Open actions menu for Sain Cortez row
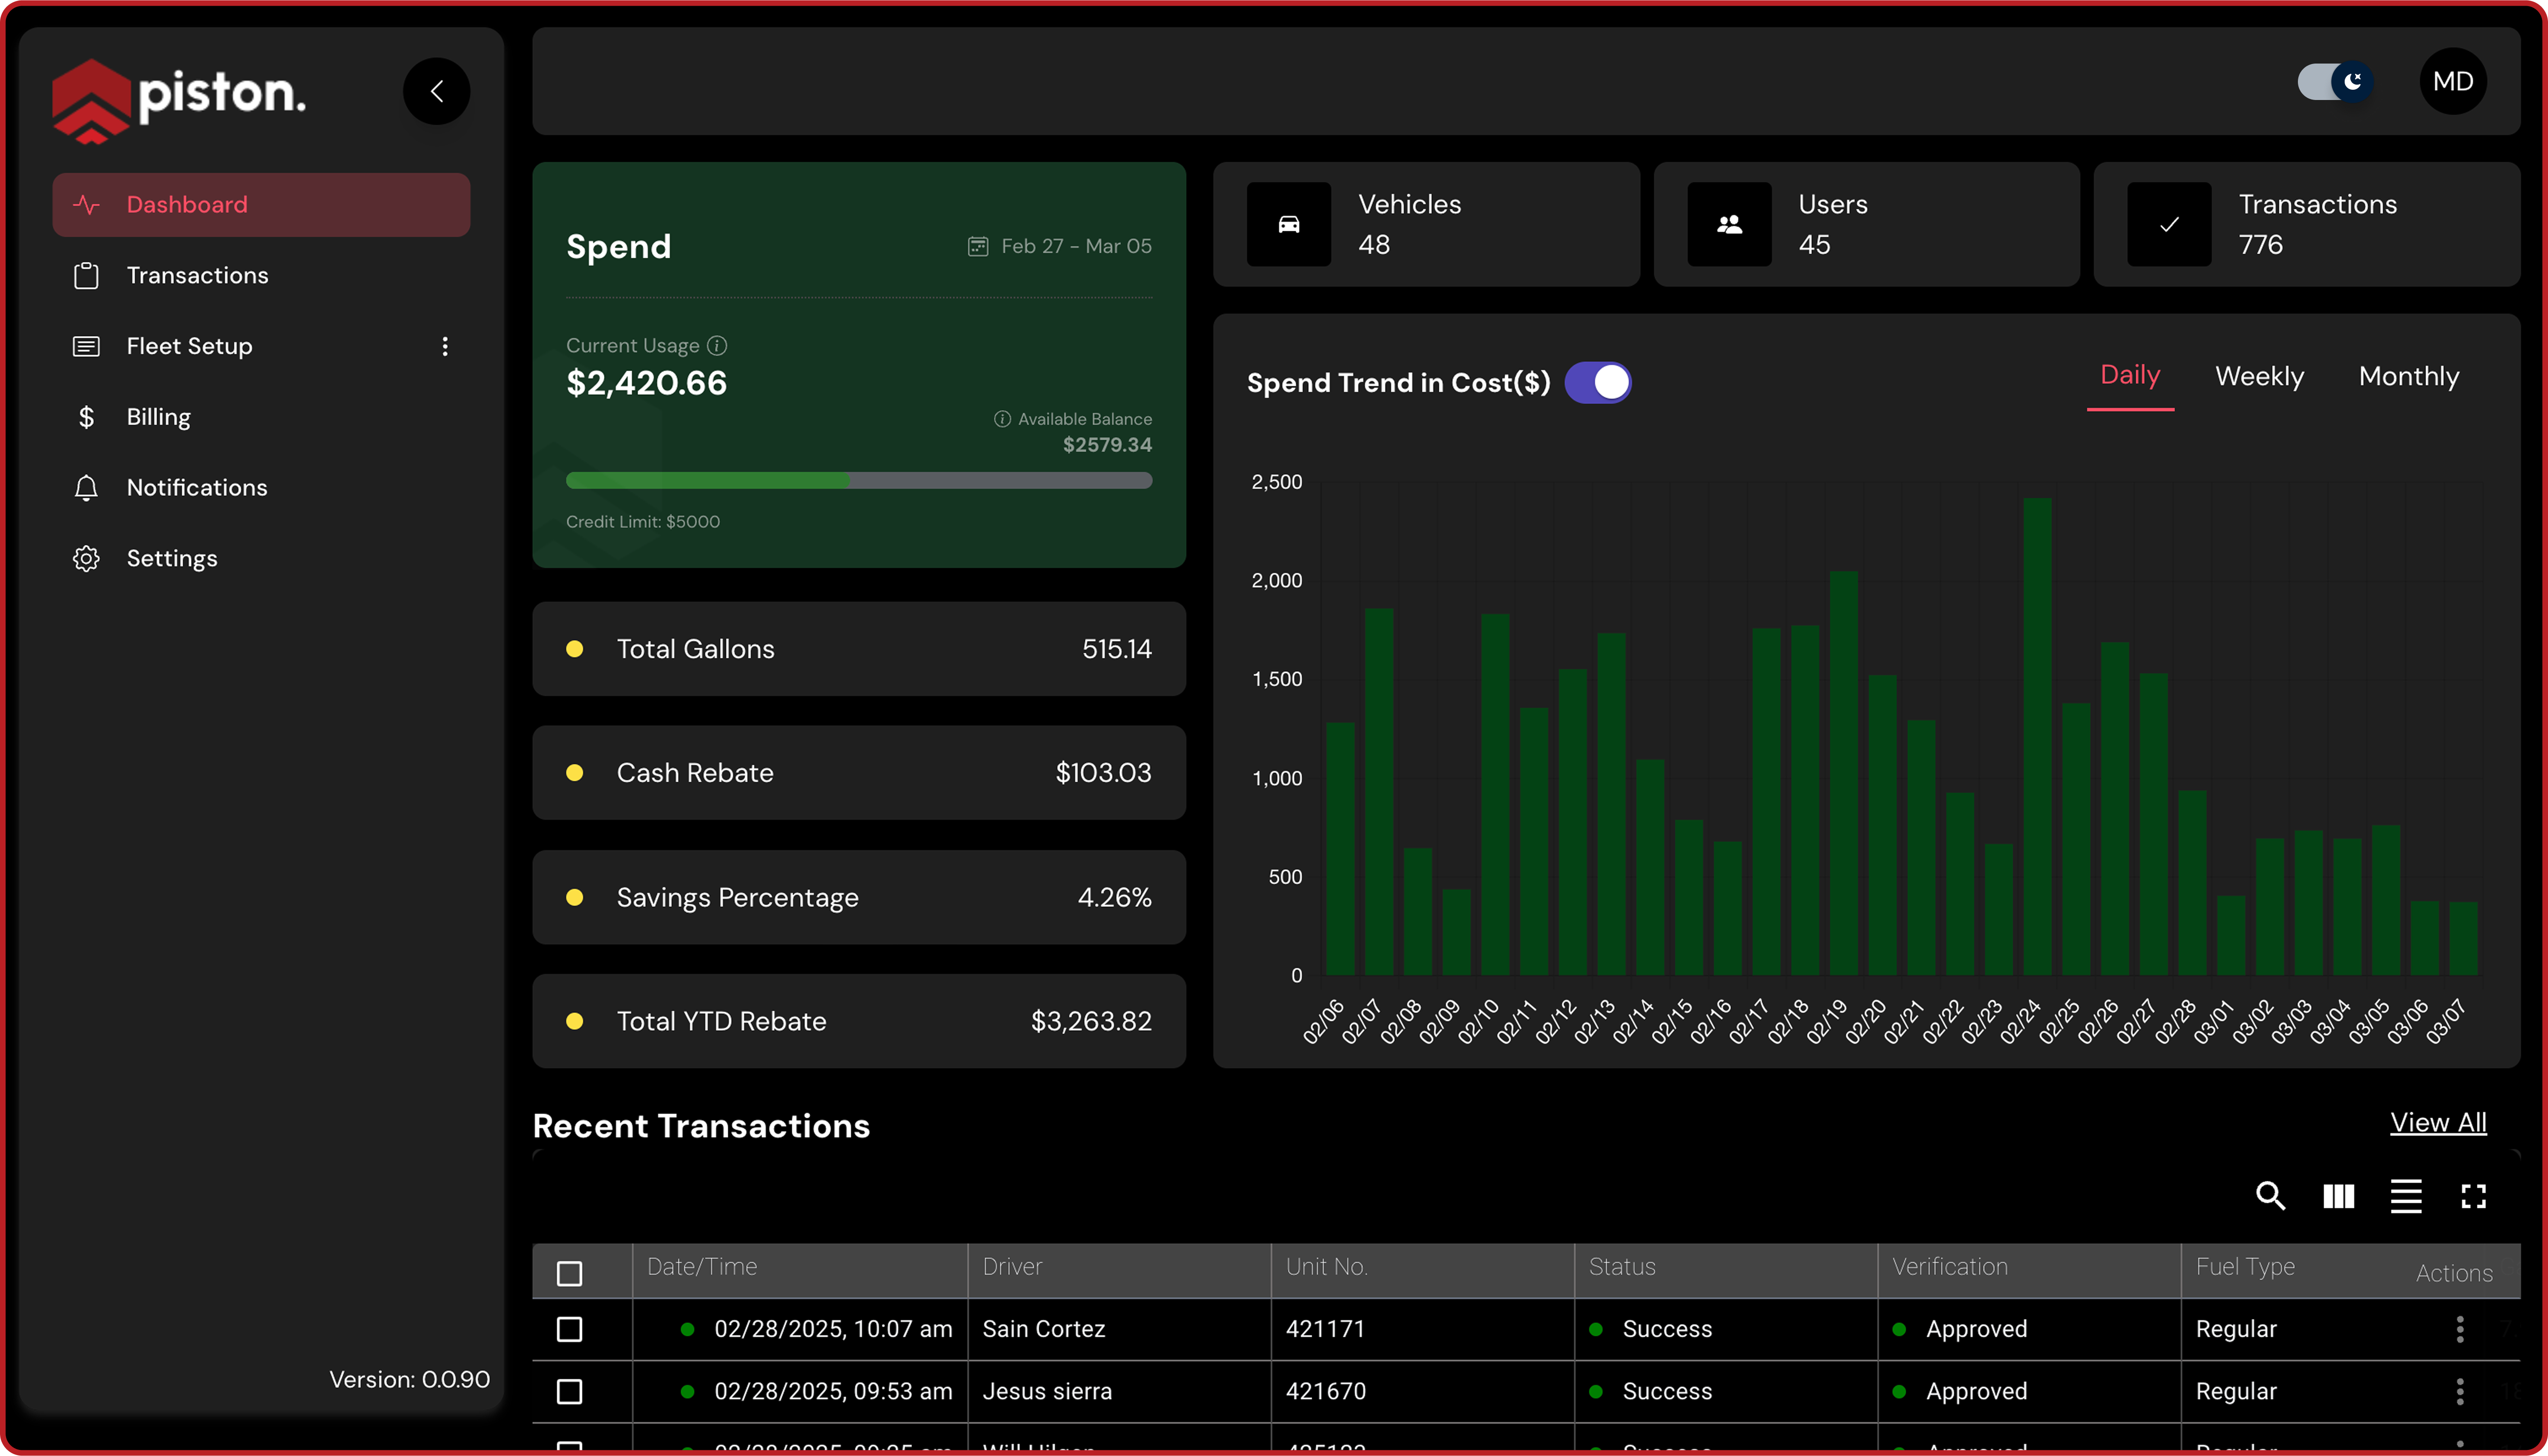Image resolution: width=2548 pixels, height=1456 pixels. pyautogui.click(x=2459, y=1329)
